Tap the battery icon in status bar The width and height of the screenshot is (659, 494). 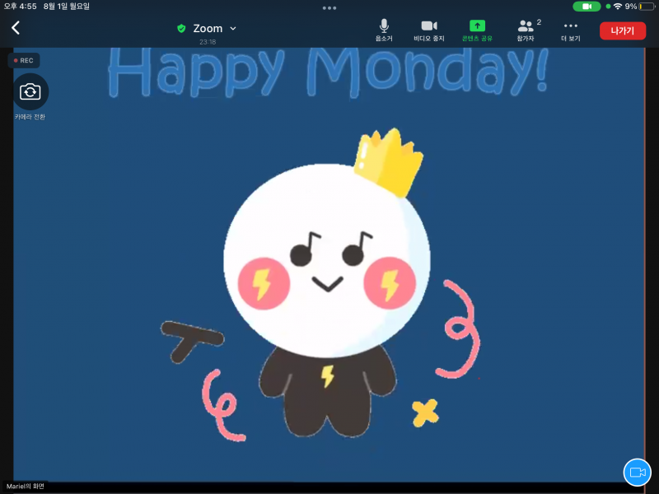647,7
